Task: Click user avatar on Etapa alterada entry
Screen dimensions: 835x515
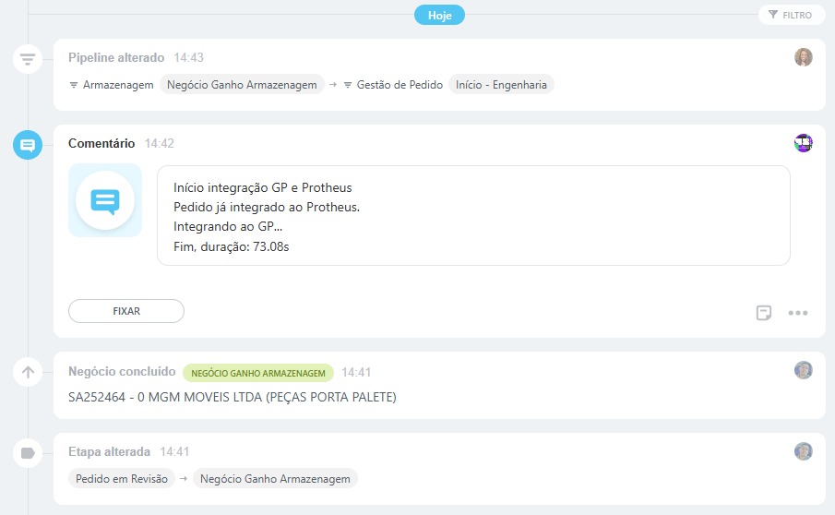Action: point(804,451)
